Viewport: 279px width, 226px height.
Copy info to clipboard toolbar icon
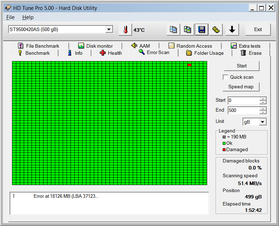tap(173, 30)
